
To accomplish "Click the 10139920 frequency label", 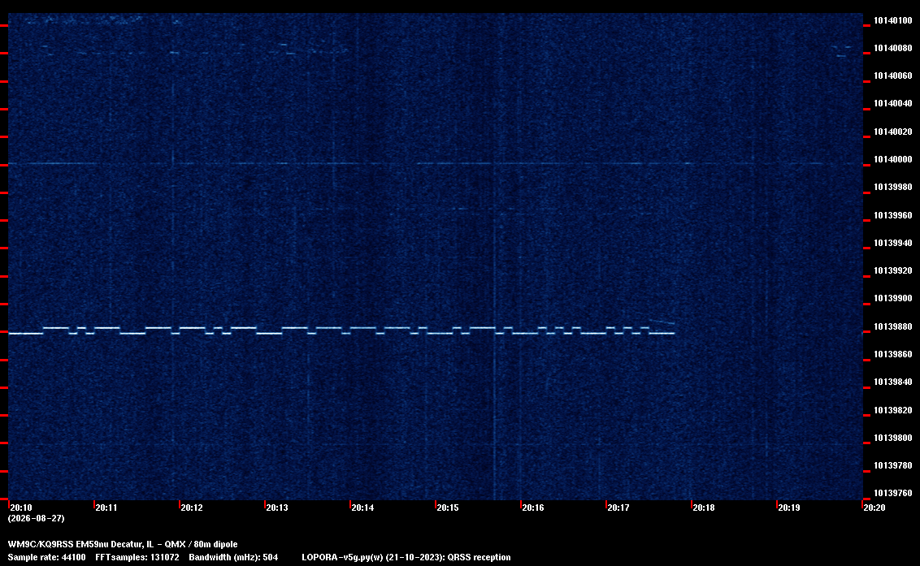I will 893,270.
